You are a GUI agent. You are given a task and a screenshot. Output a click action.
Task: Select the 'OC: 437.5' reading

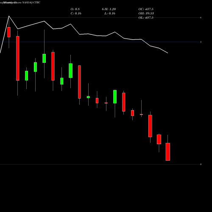pyautogui.click(x=146, y=9)
